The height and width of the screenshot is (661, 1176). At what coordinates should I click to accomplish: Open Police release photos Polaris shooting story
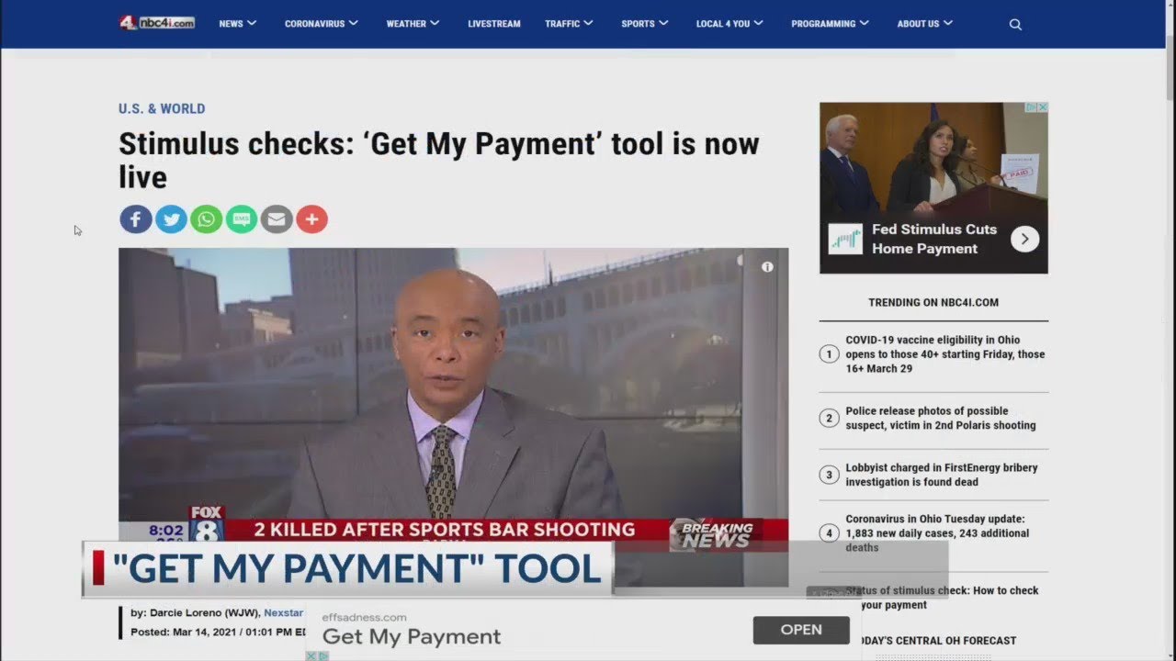point(941,419)
